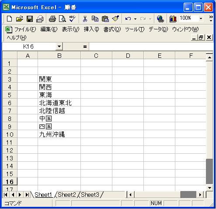Open the Chart Wizard icon
This screenshot has height=209, width=216.
[173, 19]
